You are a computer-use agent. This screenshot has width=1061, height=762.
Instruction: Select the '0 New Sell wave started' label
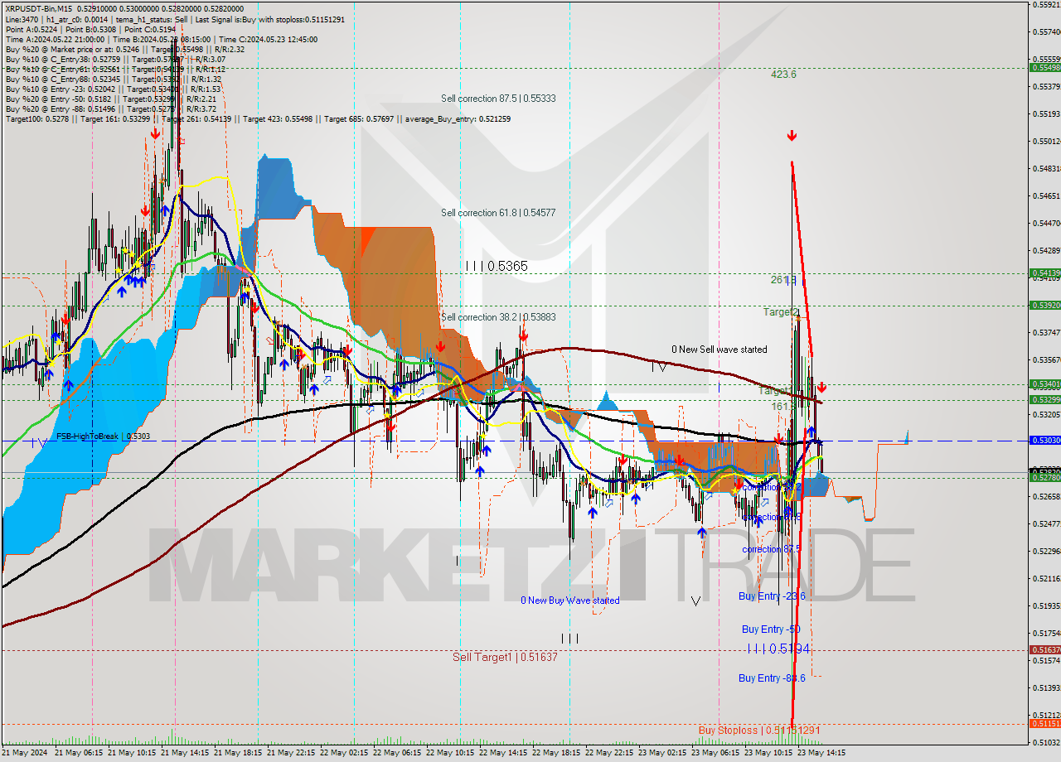719,350
